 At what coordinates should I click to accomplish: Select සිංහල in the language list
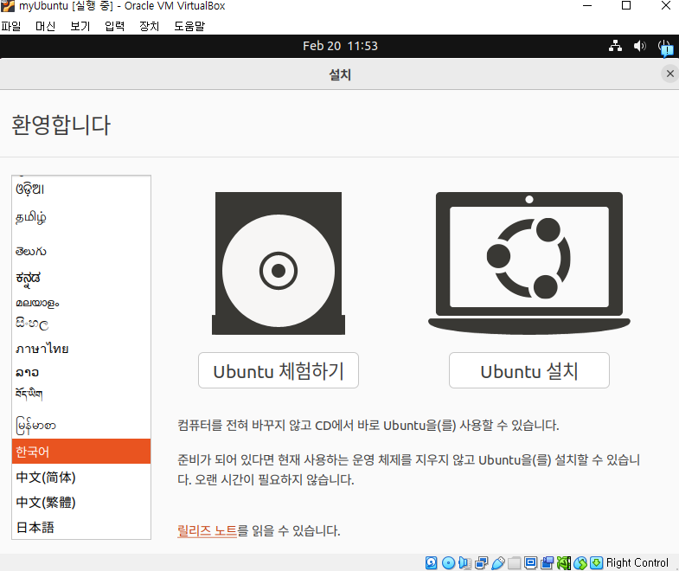[x=81, y=324]
